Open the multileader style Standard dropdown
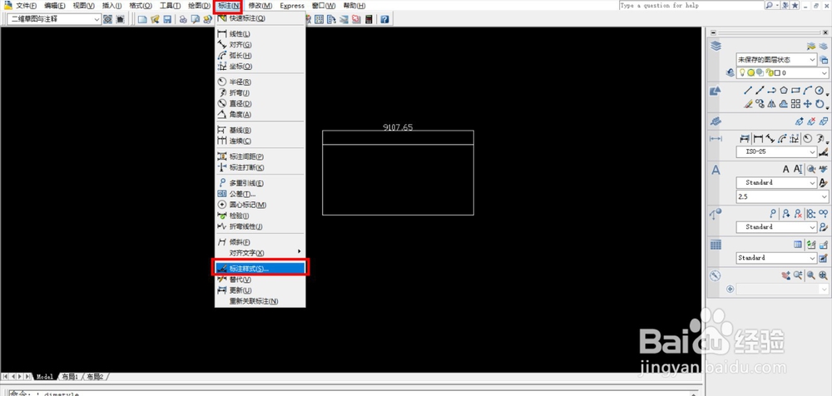 [776, 227]
